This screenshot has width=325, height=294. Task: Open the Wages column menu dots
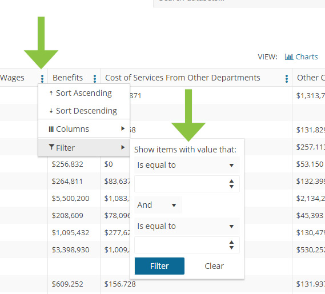tap(42, 79)
